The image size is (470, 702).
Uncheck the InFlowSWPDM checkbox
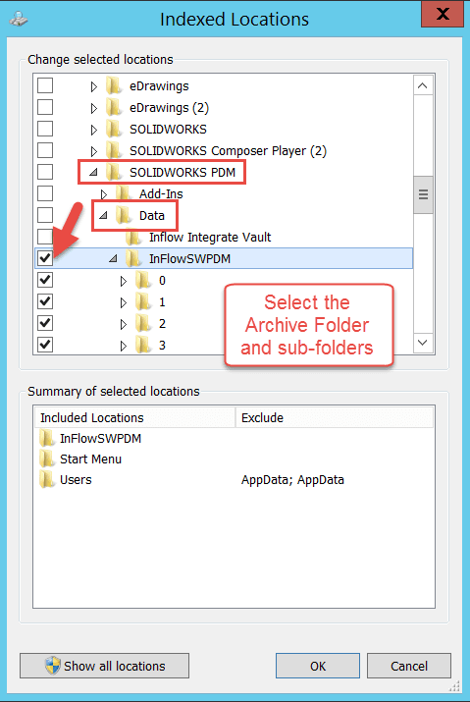(45, 258)
